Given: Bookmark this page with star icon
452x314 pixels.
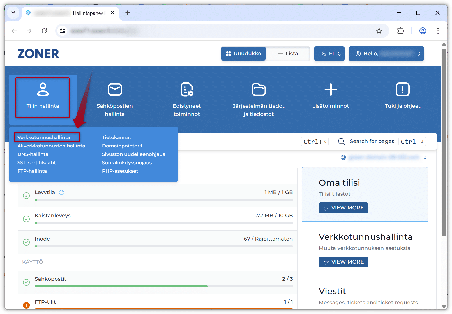Looking at the screenshot, I should pyautogui.click(x=379, y=31).
